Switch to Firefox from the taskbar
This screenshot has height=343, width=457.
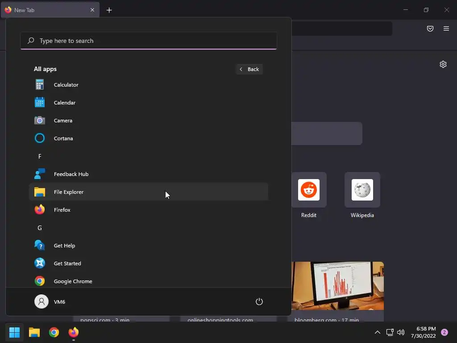point(74,332)
